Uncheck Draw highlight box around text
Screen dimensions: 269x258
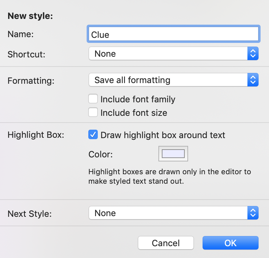pos(93,134)
